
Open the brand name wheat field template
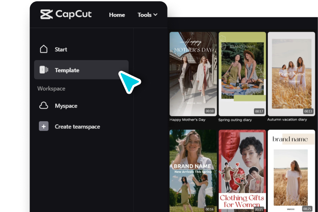click(291, 171)
